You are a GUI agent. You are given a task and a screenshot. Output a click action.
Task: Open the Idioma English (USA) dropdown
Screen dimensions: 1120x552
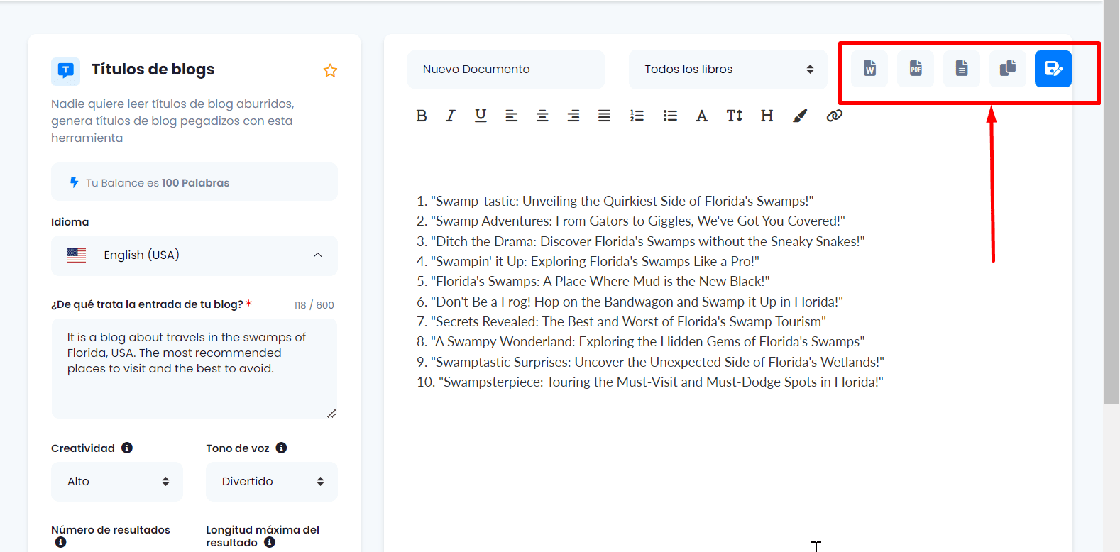(194, 255)
